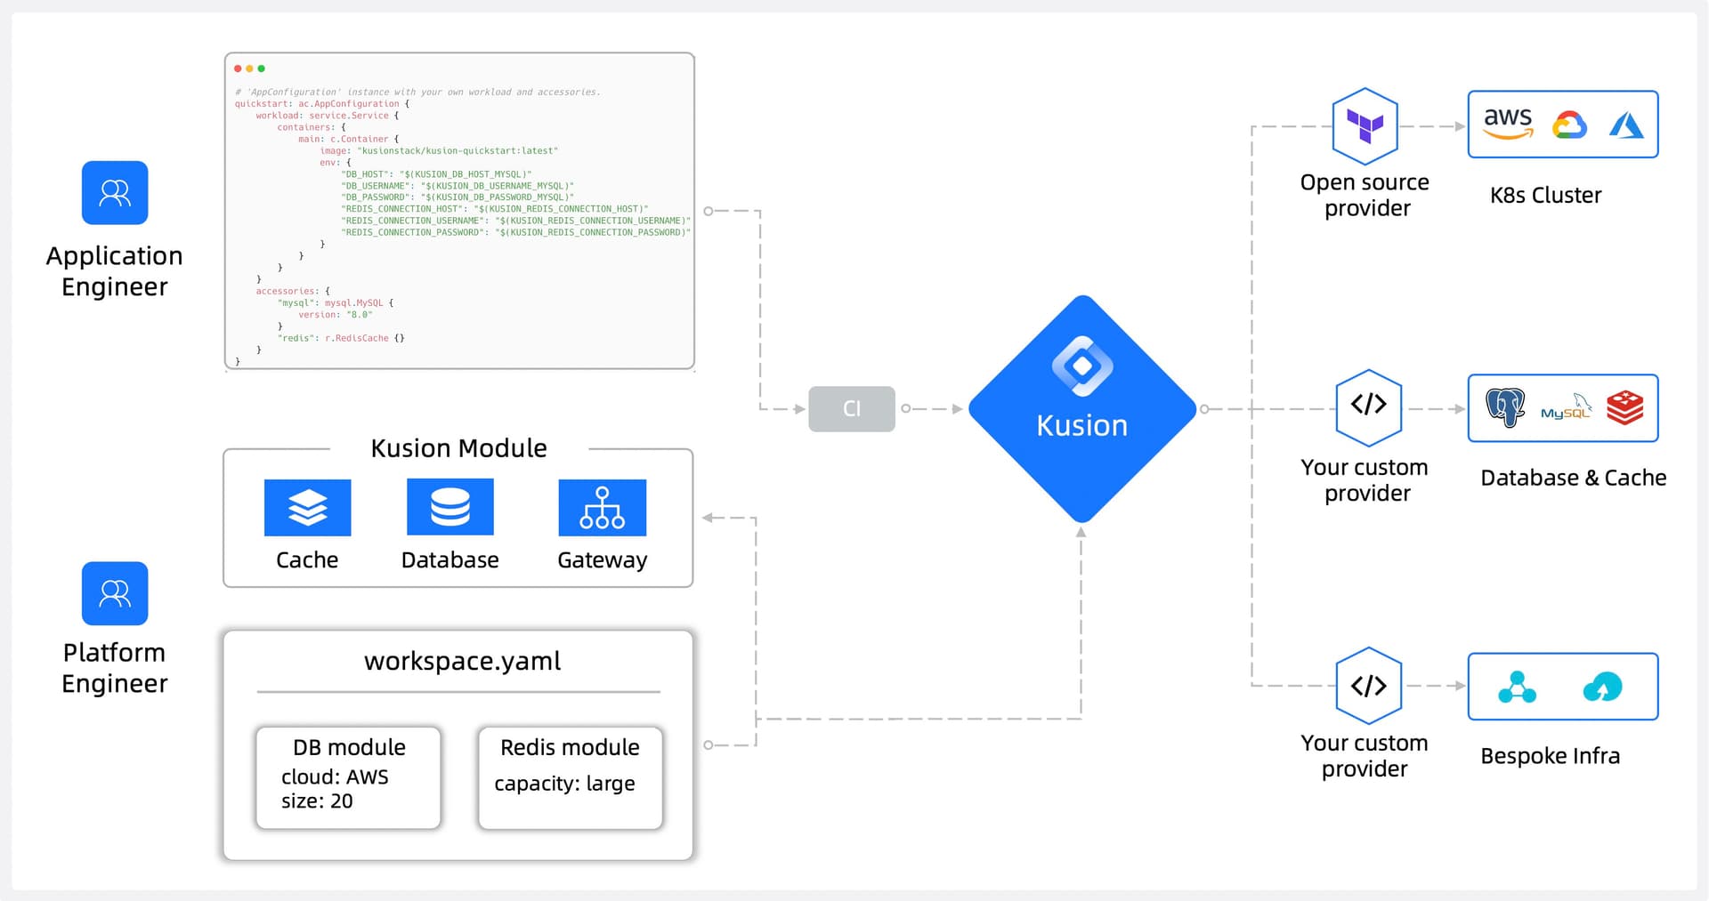This screenshot has width=1709, height=901.
Task: Click the MySQL dolphin logo
Action: [x=1566, y=407]
